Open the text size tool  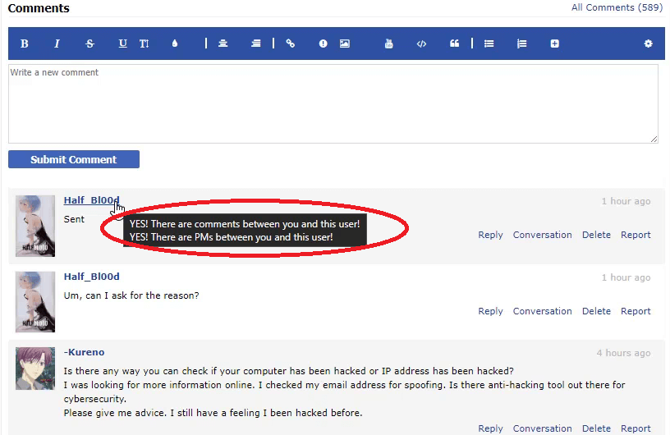[144, 43]
